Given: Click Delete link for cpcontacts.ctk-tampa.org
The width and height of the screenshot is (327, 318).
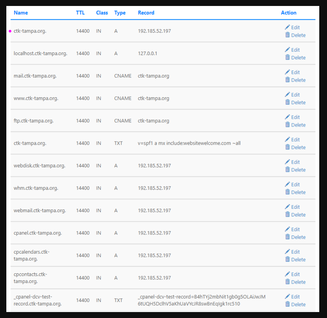Looking at the screenshot, I should pyautogui.click(x=298, y=282).
